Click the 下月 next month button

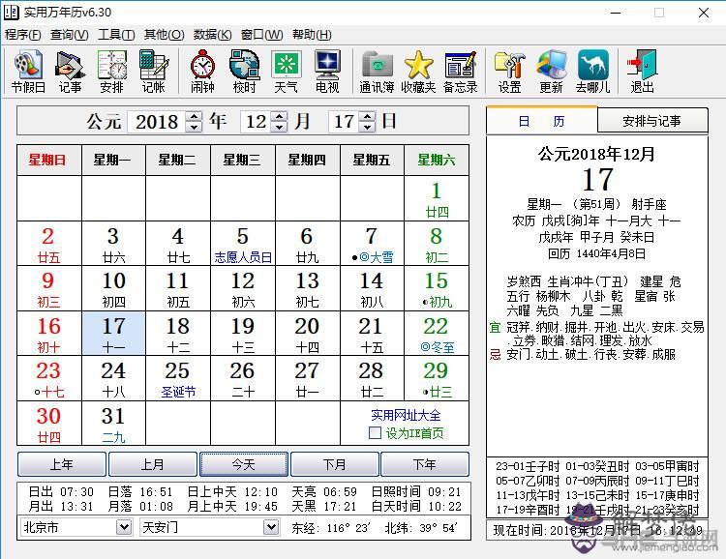pyautogui.click(x=335, y=464)
